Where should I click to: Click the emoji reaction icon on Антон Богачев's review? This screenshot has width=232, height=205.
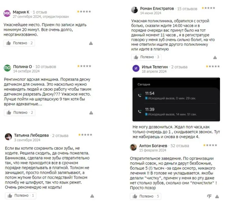coord(209,196)
